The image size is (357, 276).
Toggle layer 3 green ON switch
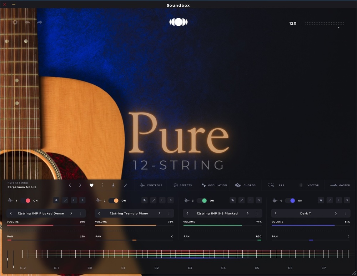202,201
